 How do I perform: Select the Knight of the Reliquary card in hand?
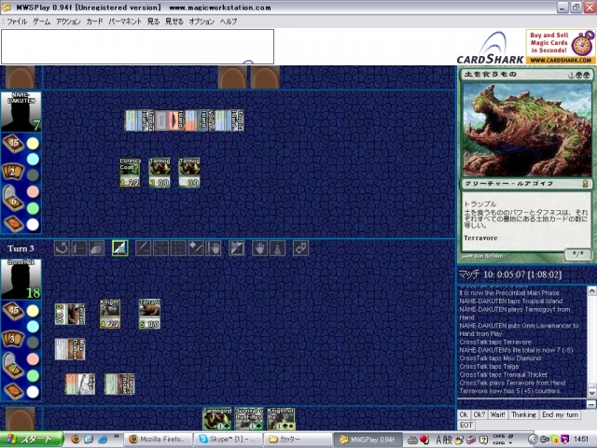click(x=281, y=419)
